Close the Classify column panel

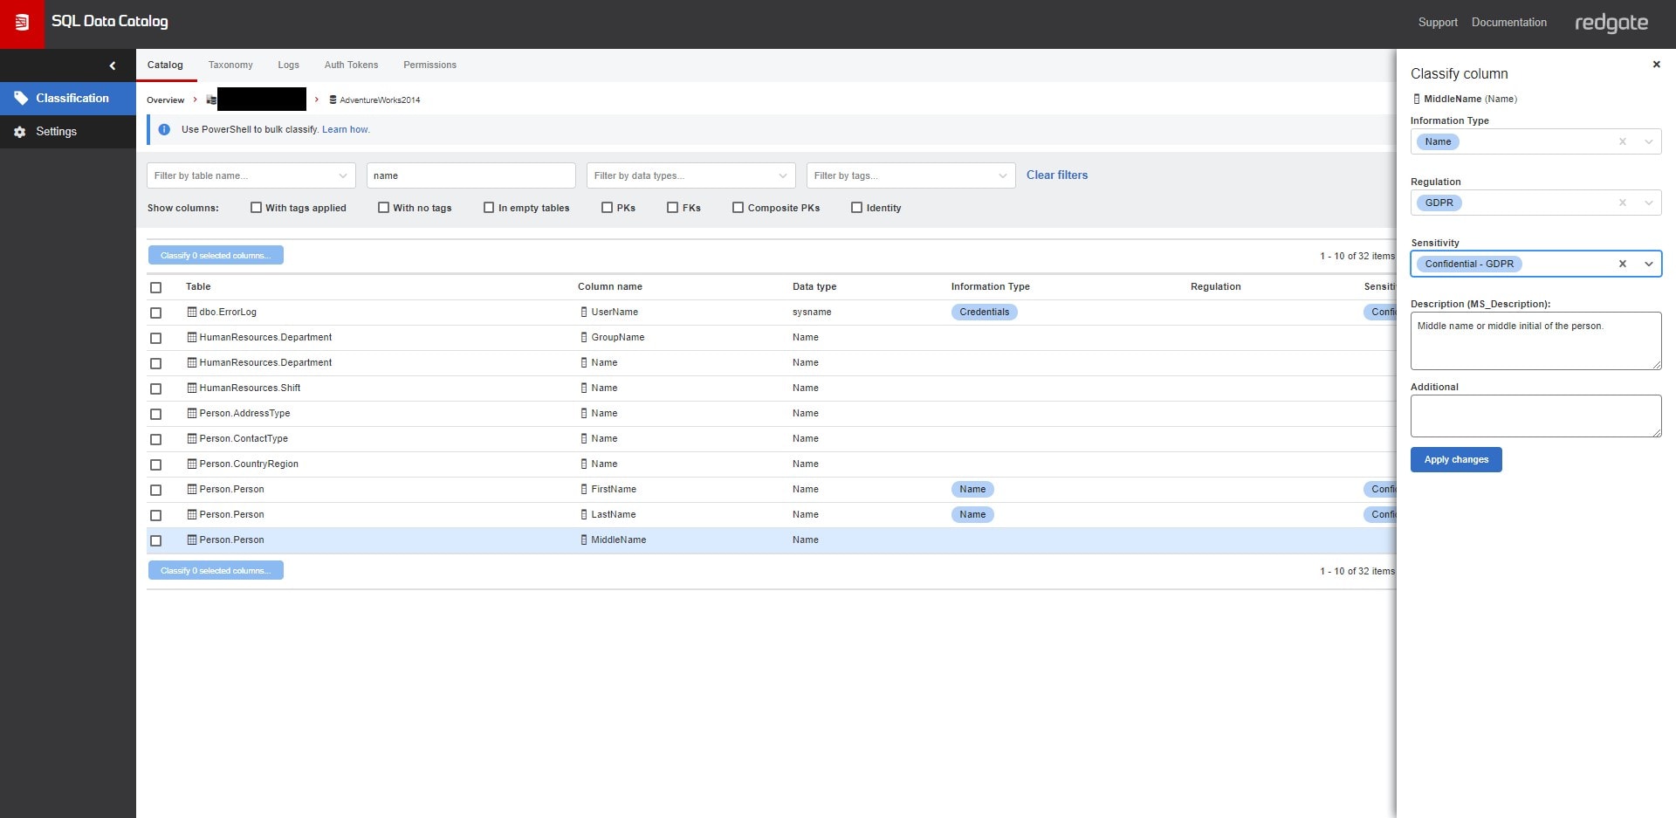point(1656,64)
